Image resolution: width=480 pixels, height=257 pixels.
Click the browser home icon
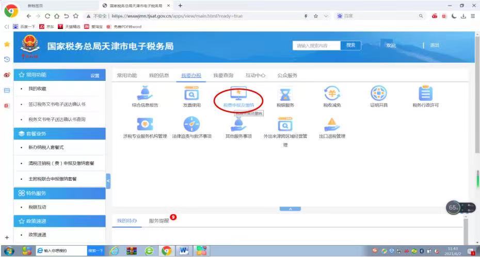tap(57, 16)
